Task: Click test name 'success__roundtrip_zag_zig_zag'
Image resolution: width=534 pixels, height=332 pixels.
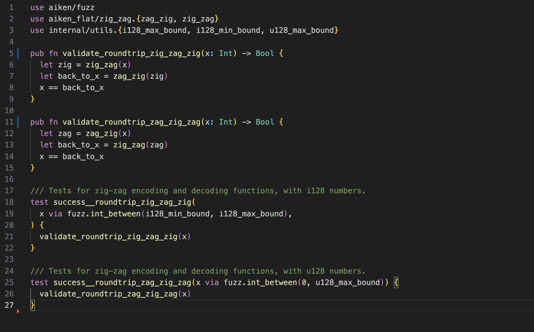Action: tap(122, 282)
